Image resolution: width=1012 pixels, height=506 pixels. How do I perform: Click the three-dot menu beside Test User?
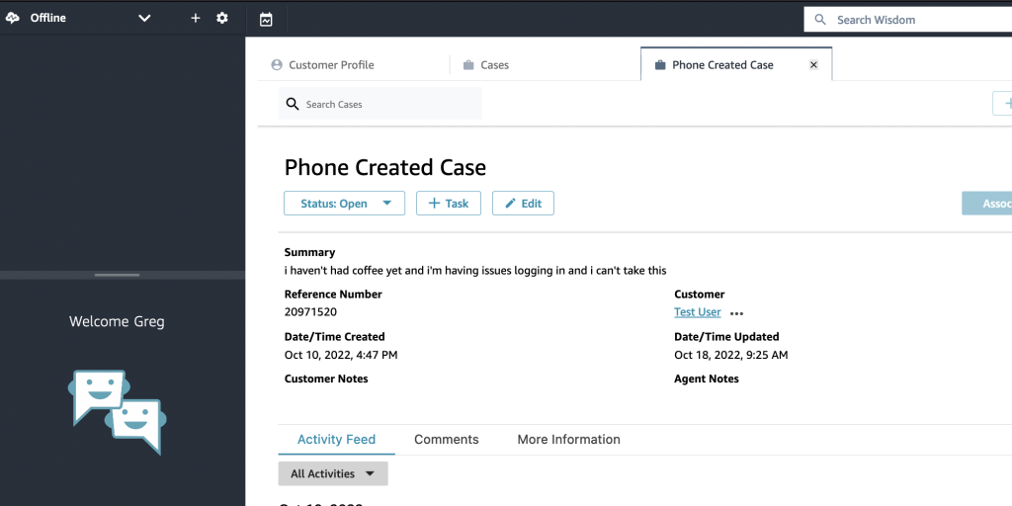(x=736, y=313)
